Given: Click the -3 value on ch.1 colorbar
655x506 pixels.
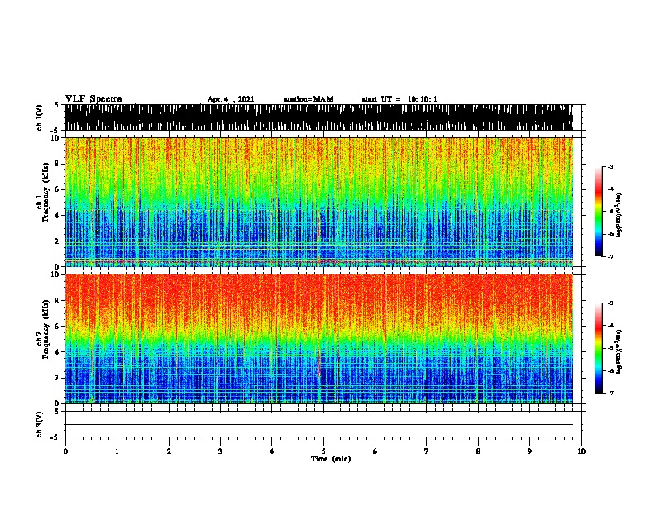Looking at the screenshot, I should click(610, 166).
